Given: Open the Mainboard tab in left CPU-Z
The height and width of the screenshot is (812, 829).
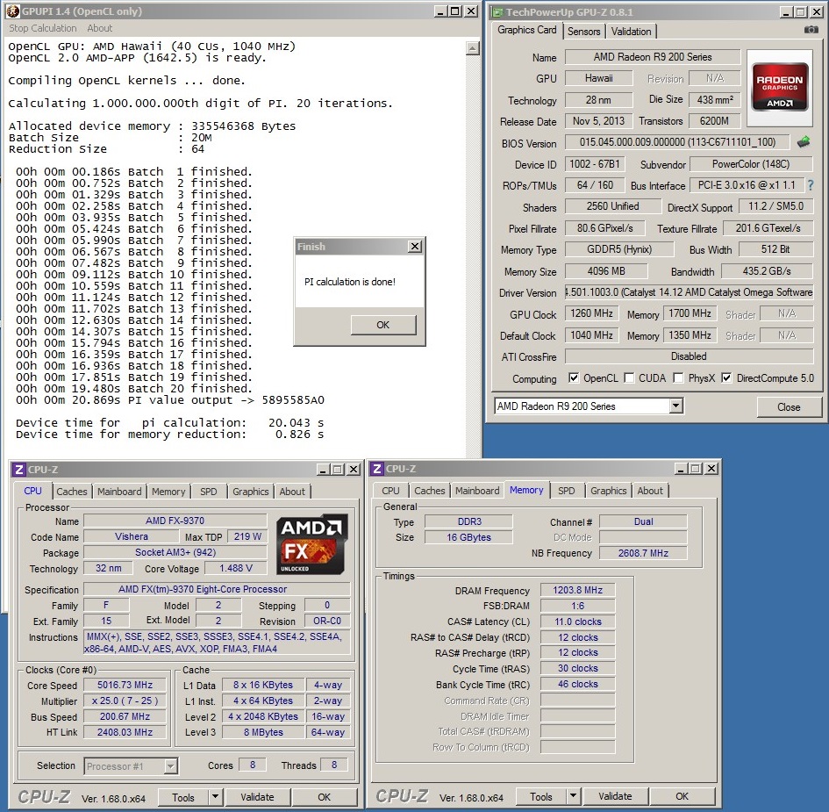Looking at the screenshot, I should [x=119, y=492].
